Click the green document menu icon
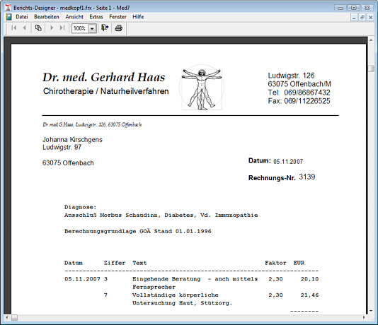Screen dimensions: 378x325 8,17
